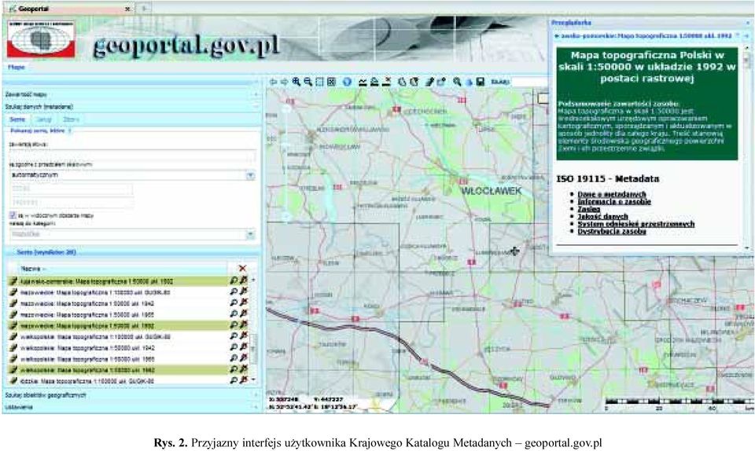The width and height of the screenshot is (755, 451).
Task: Select row 'mazowieckie: Mapa topograficzna 1:50000 ukl. 1992'
Action: pos(118,325)
